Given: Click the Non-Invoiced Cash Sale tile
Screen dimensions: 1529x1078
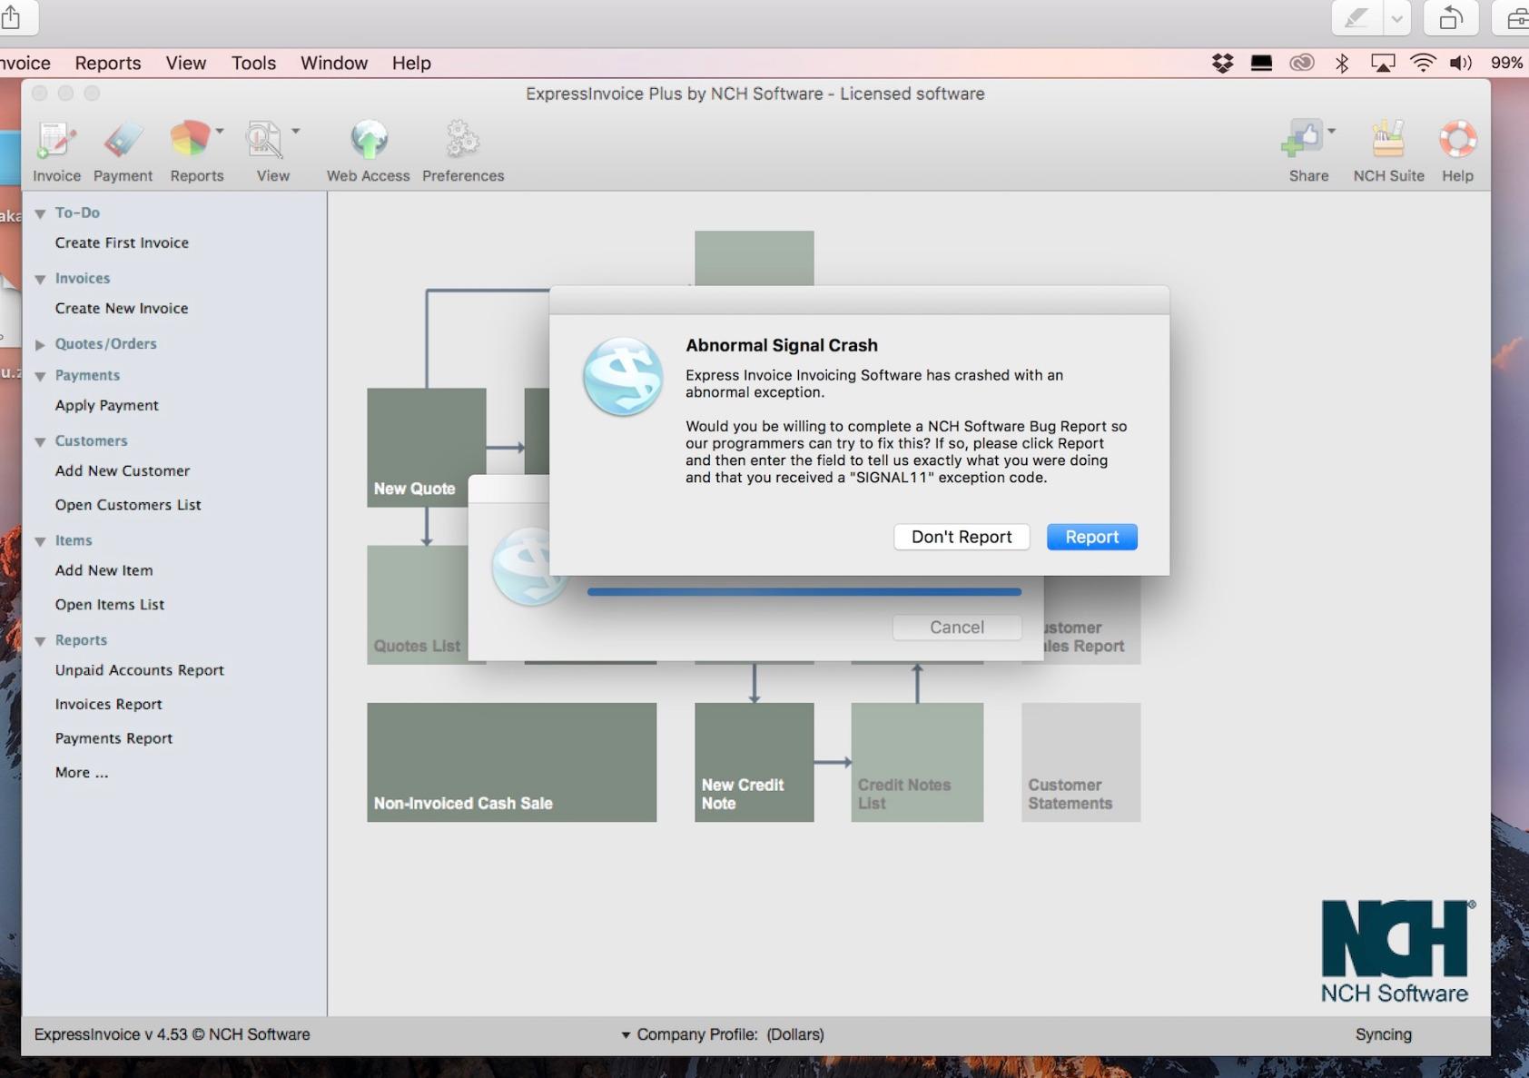Looking at the screenshot, I should [511, 762].
